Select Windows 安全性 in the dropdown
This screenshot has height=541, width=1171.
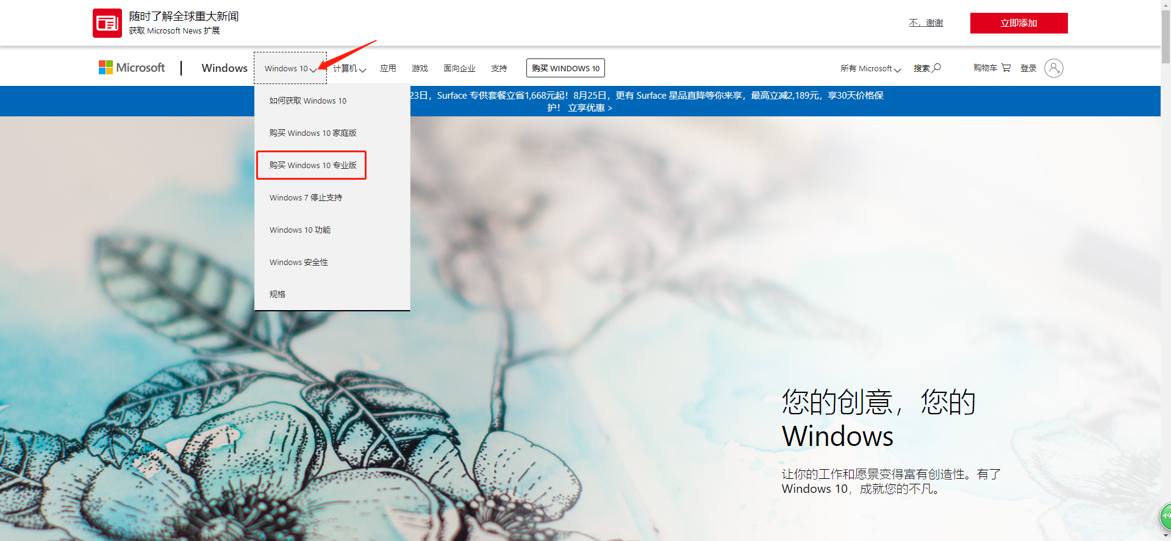click(299, 262)
